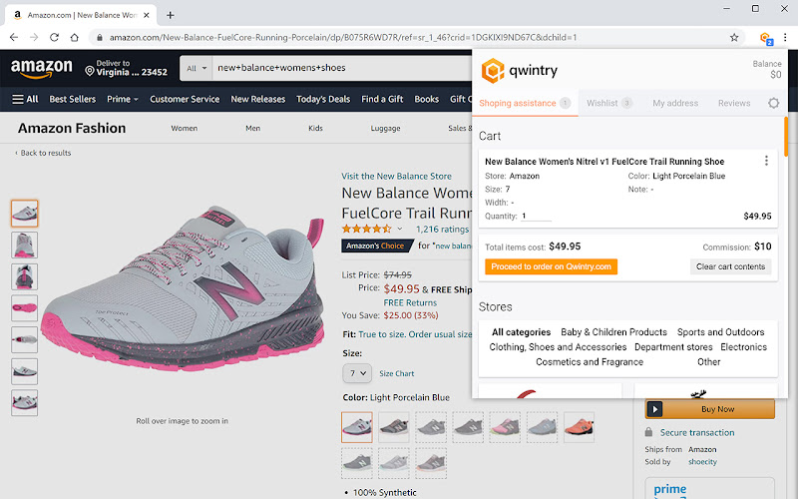Bookmark page with the star icon
Image resolution: width=798 pixels, height=499 pixels.
(x=734, y=37)
